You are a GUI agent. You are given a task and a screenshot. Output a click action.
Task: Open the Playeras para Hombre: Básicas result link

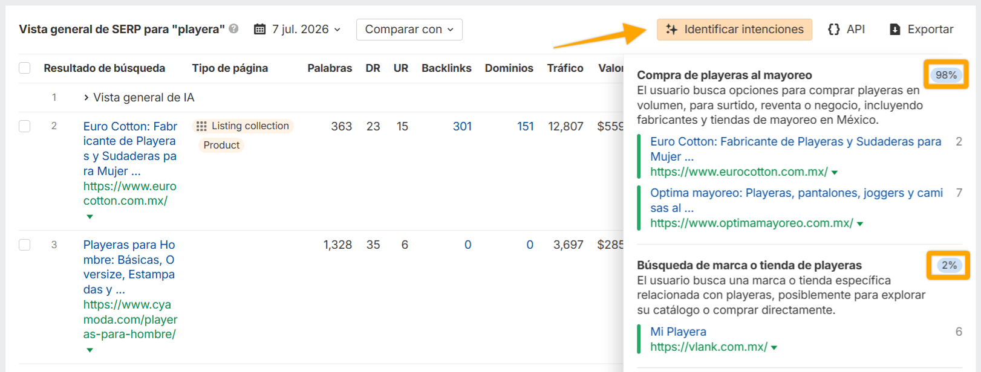pos(129,267)
